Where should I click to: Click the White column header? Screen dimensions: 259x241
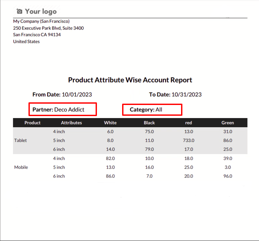pos(110,123)
